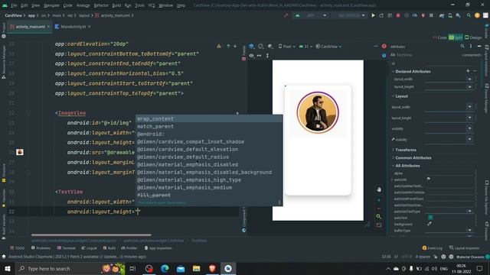
Task: Toggle the View Options eye icon
Action: coord(252,56)
